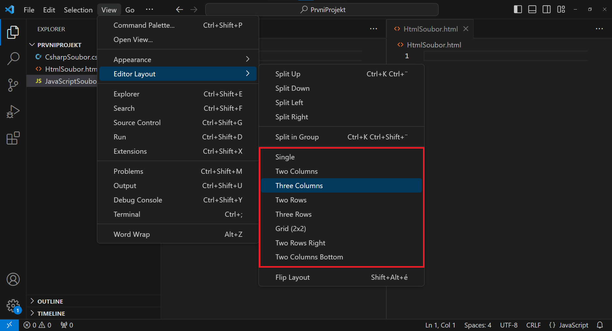This screenshot has height=331, width=612.
Task: Open the File menu
Action: (29, 10)
